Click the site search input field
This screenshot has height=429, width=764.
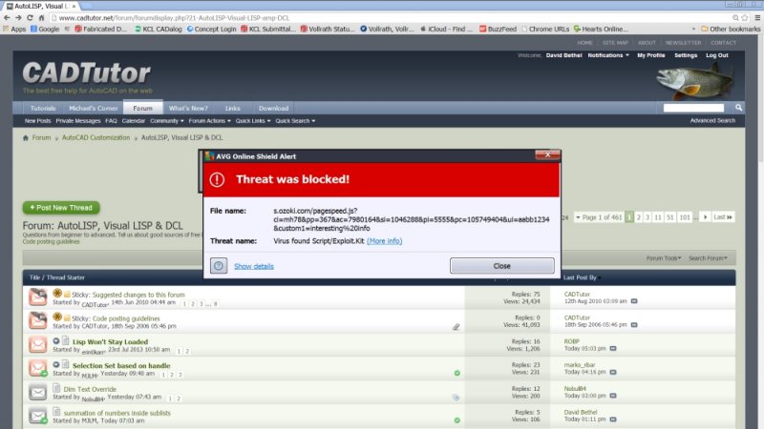(x=693, y=108)
